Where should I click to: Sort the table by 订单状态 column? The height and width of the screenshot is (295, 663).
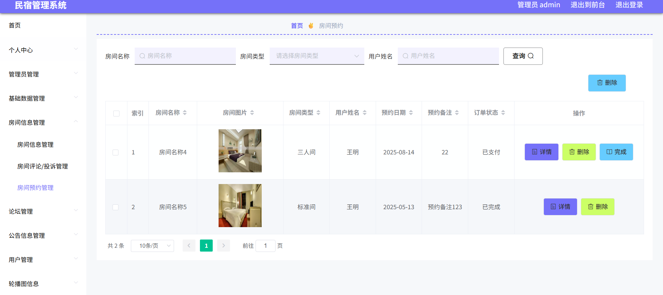click(x=503, y=113)
